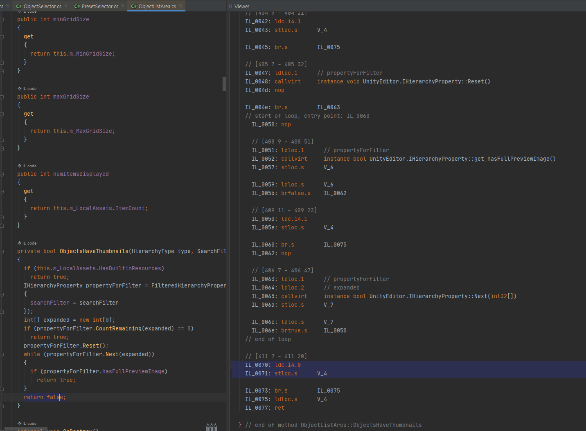Close the ObjectSelector.cs tab

[66, 6]
